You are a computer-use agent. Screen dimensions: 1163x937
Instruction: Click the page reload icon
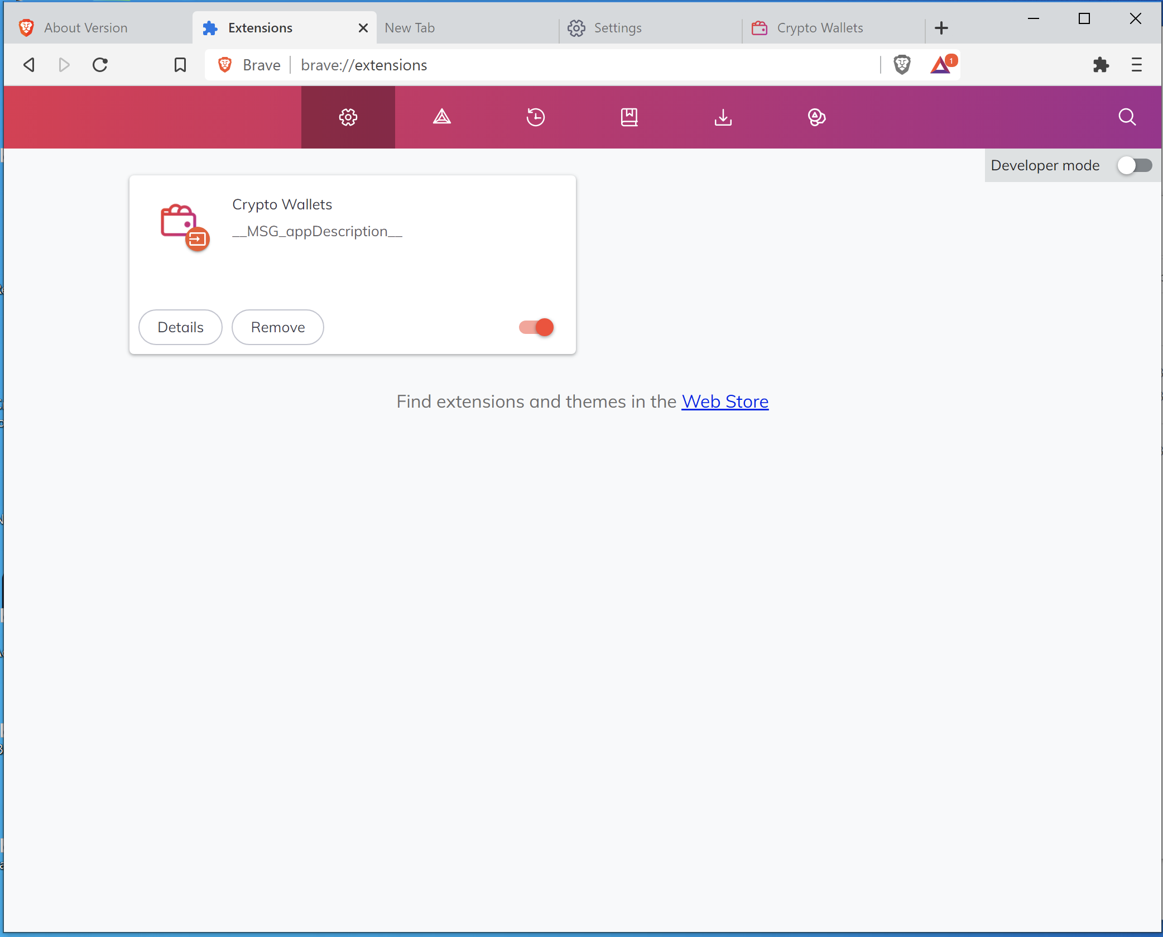click(100, 65)
